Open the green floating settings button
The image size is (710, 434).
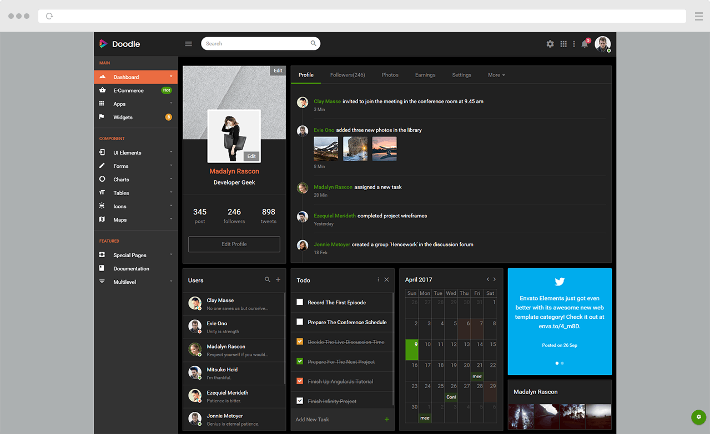coord(698,417)
